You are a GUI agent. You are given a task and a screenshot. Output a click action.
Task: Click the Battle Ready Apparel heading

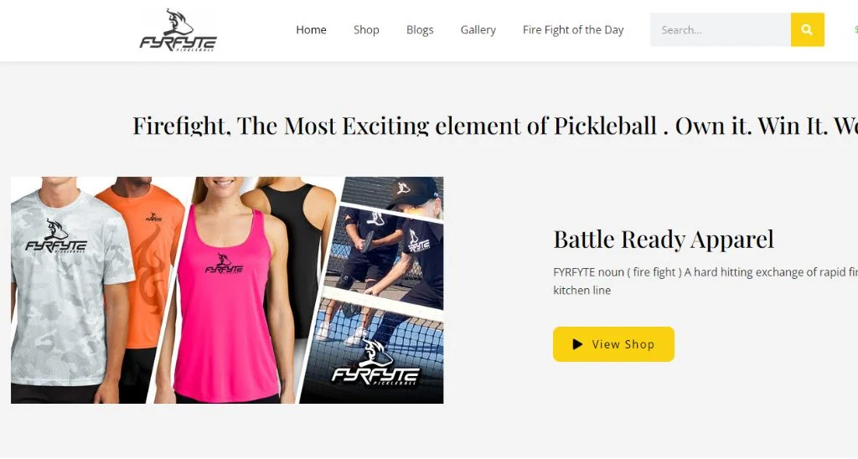click(x=664, y=240)
